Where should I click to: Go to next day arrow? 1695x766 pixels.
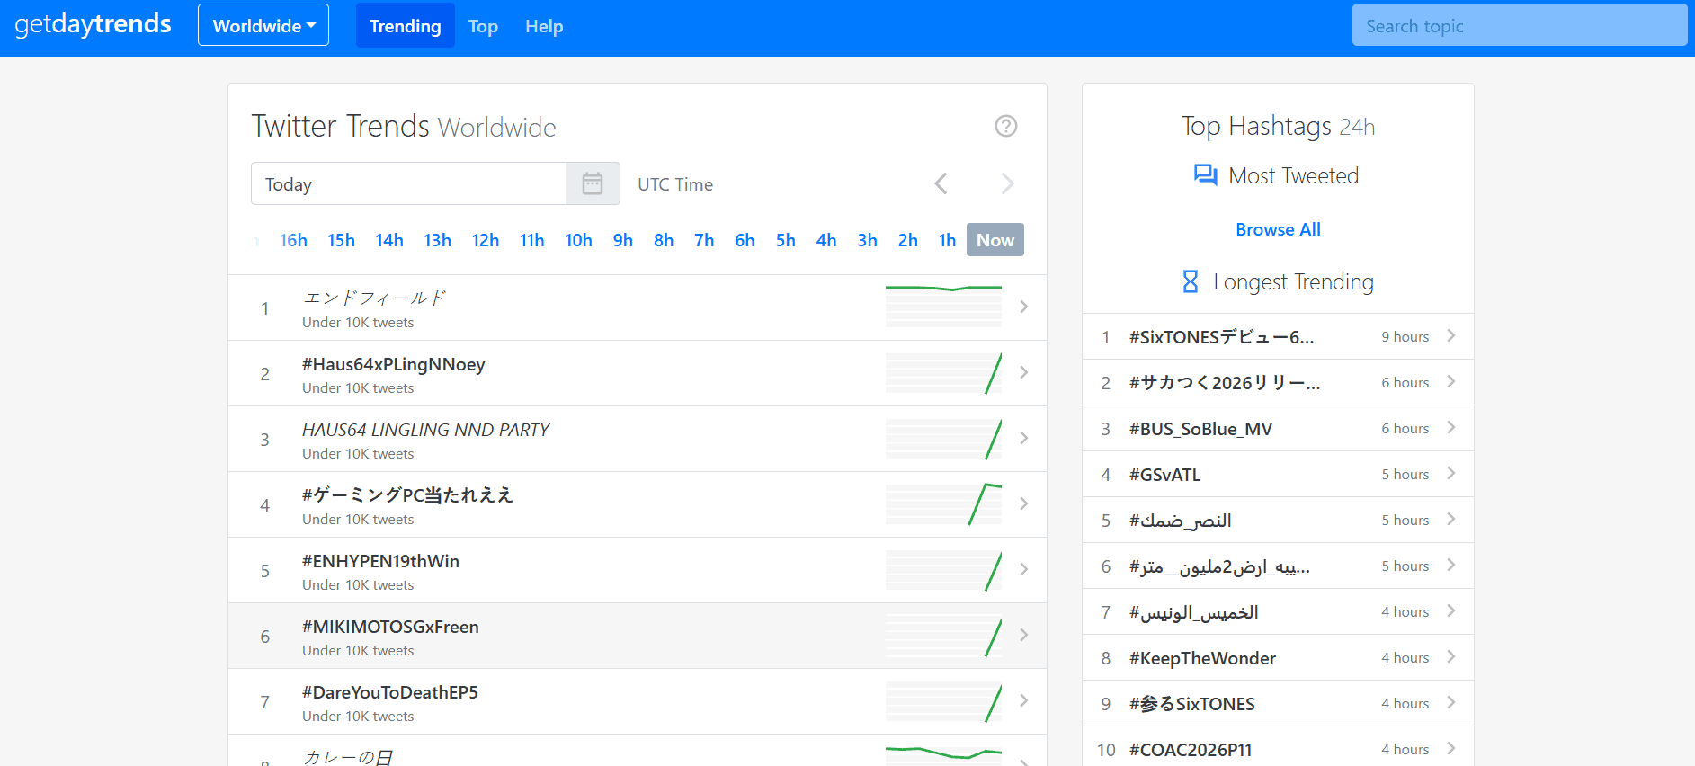point(1007,183)
